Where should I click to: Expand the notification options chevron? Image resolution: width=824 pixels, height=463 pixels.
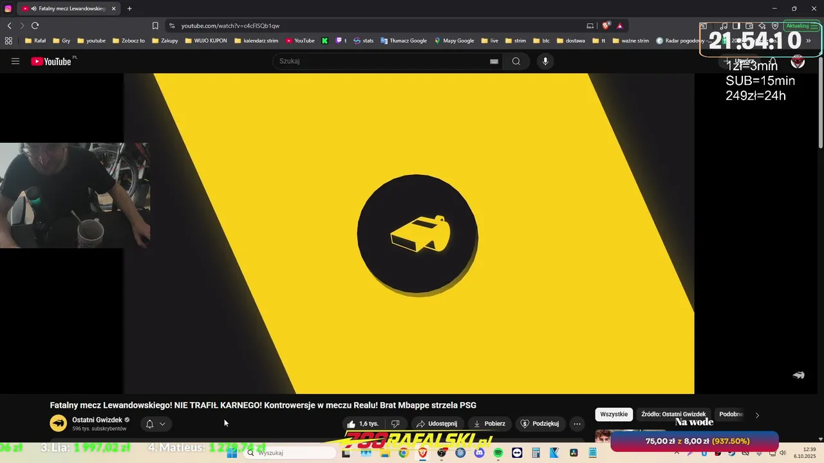[162, 424]
